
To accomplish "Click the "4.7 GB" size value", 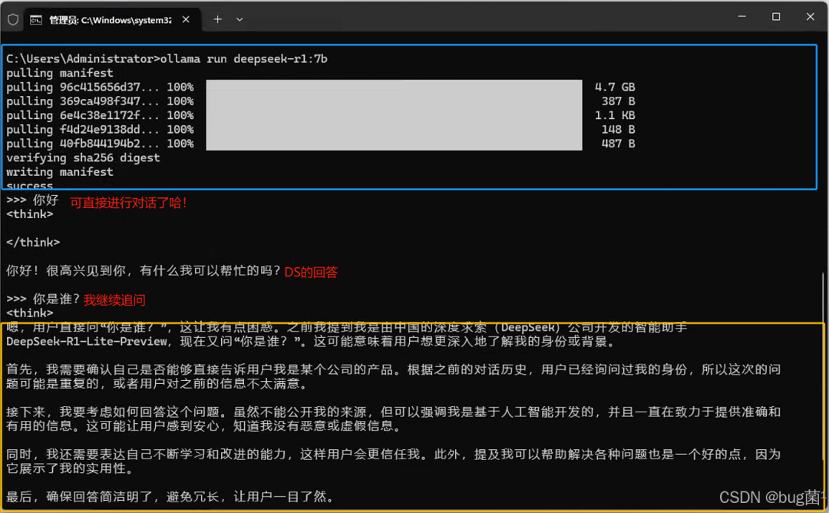I will [x=615, y=88].
